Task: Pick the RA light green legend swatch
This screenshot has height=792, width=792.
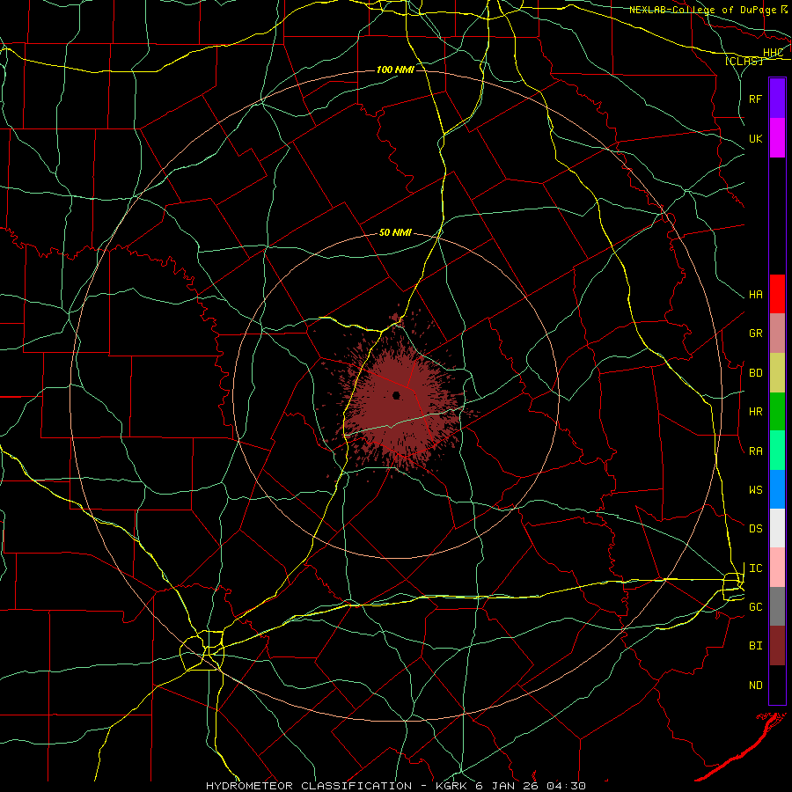Action: pyautogui.click(x=777, y=451)
